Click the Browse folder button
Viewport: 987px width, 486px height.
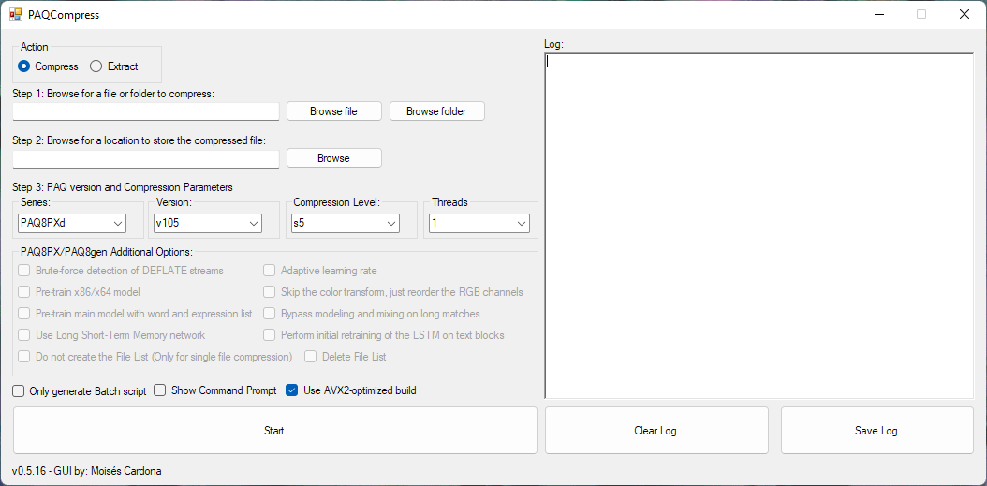tap(437, 111)
